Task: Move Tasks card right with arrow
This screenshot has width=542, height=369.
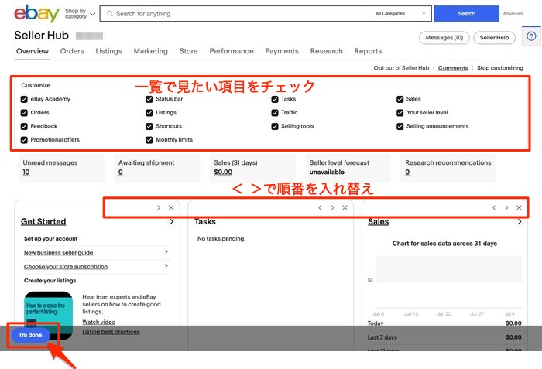Action: click(332, 207)
